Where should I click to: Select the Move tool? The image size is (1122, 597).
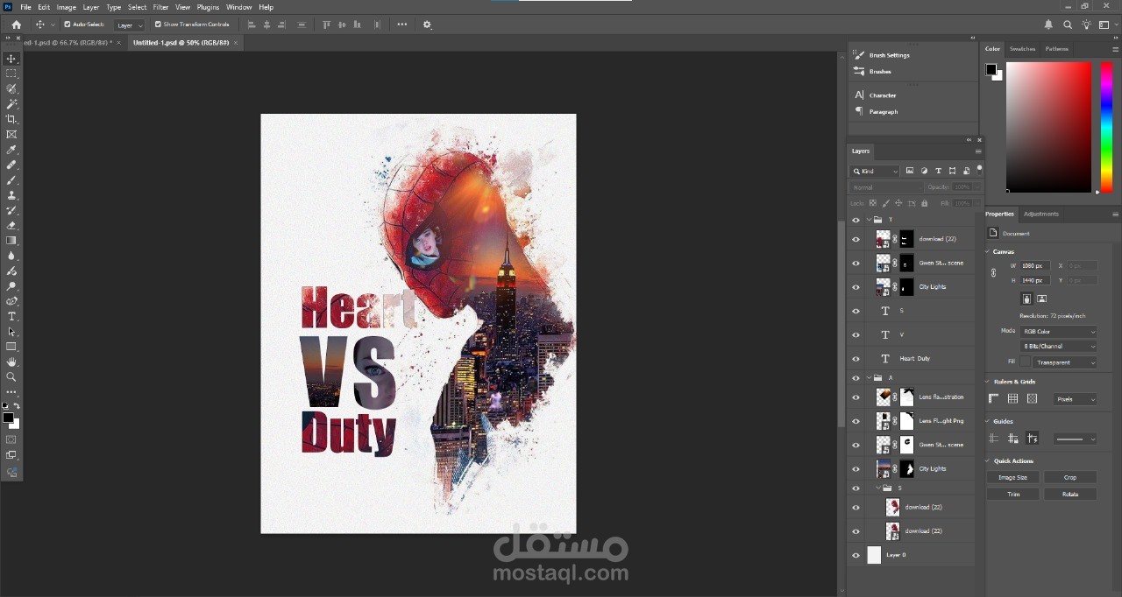tap(11, 59)
